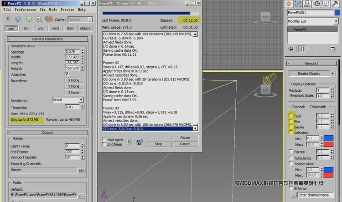Check the Turbulence channel checkbox
342x202 pixels.
coord(290,158)
